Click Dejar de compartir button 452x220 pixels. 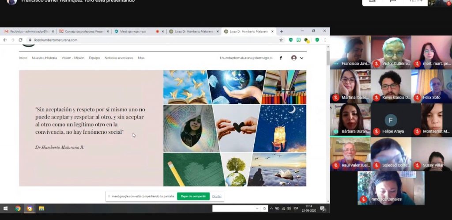click(x=193, y=196)
